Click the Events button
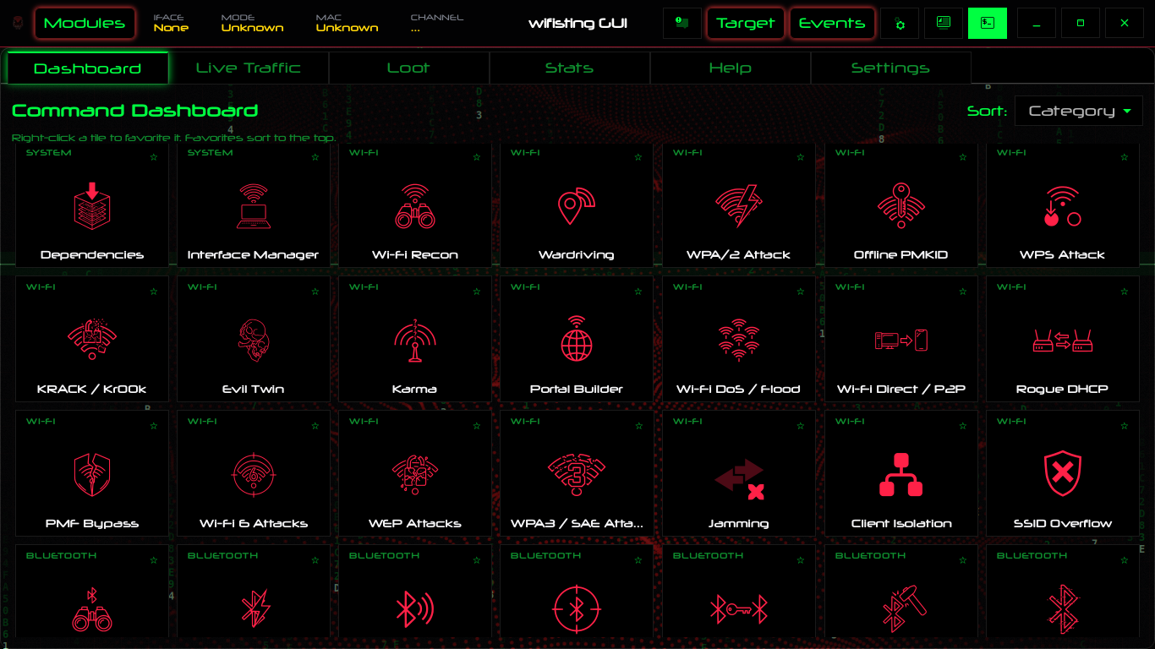1155x649 pixels. pyautogui.click(x=832, y=24)
